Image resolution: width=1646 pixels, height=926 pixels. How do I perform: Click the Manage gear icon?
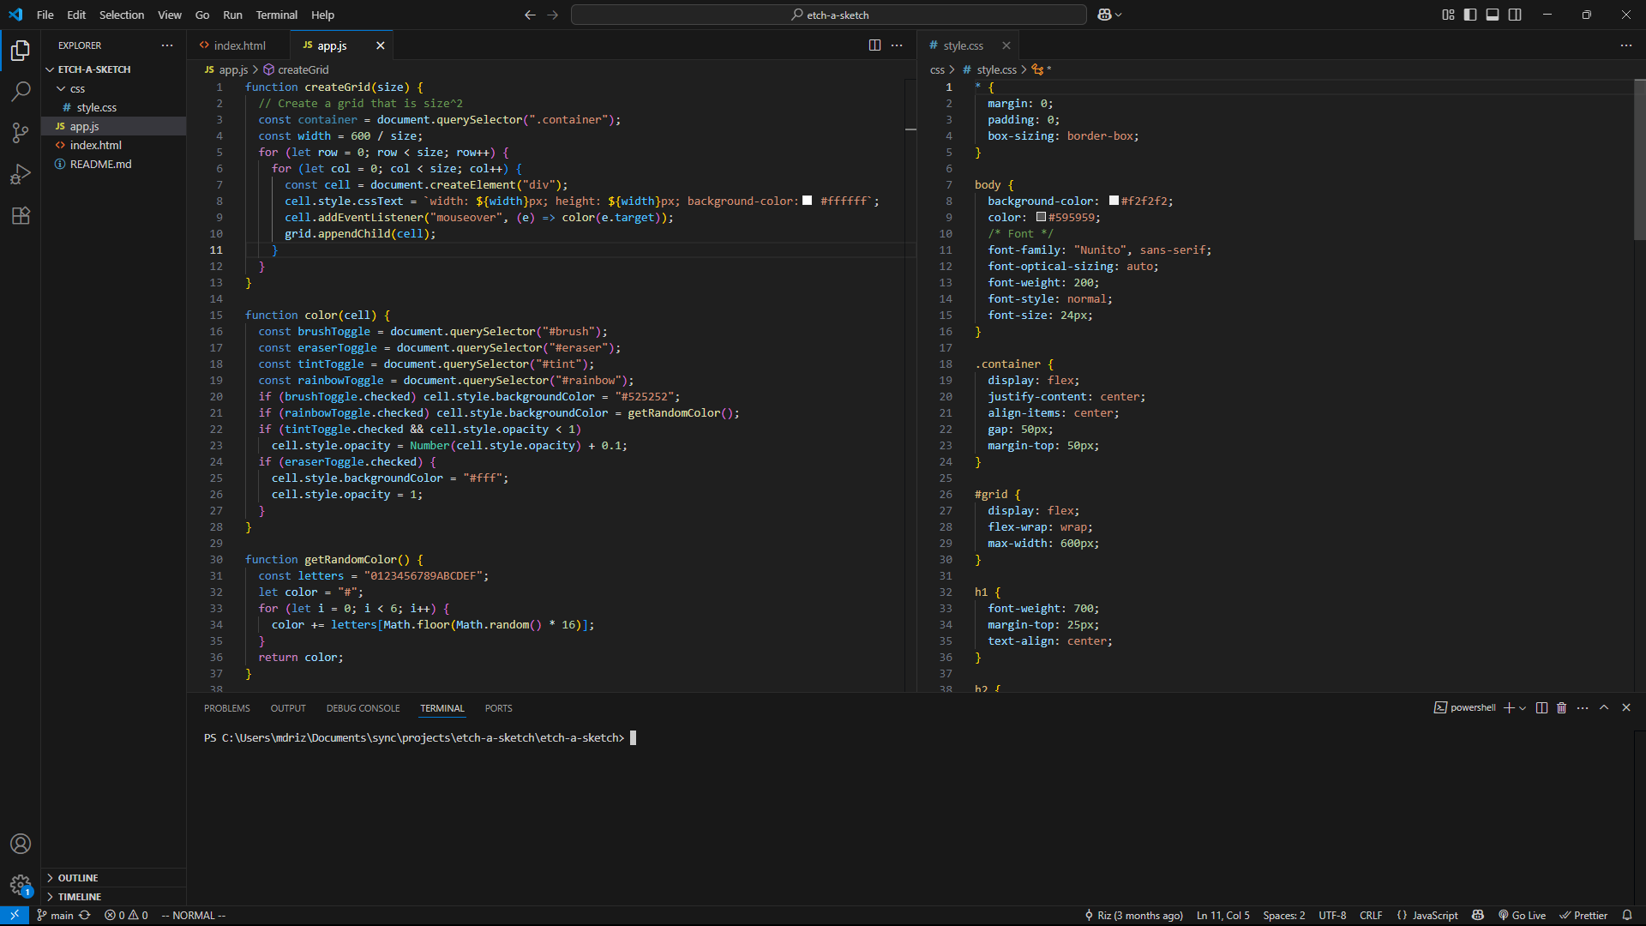click(x=21, y=884)
